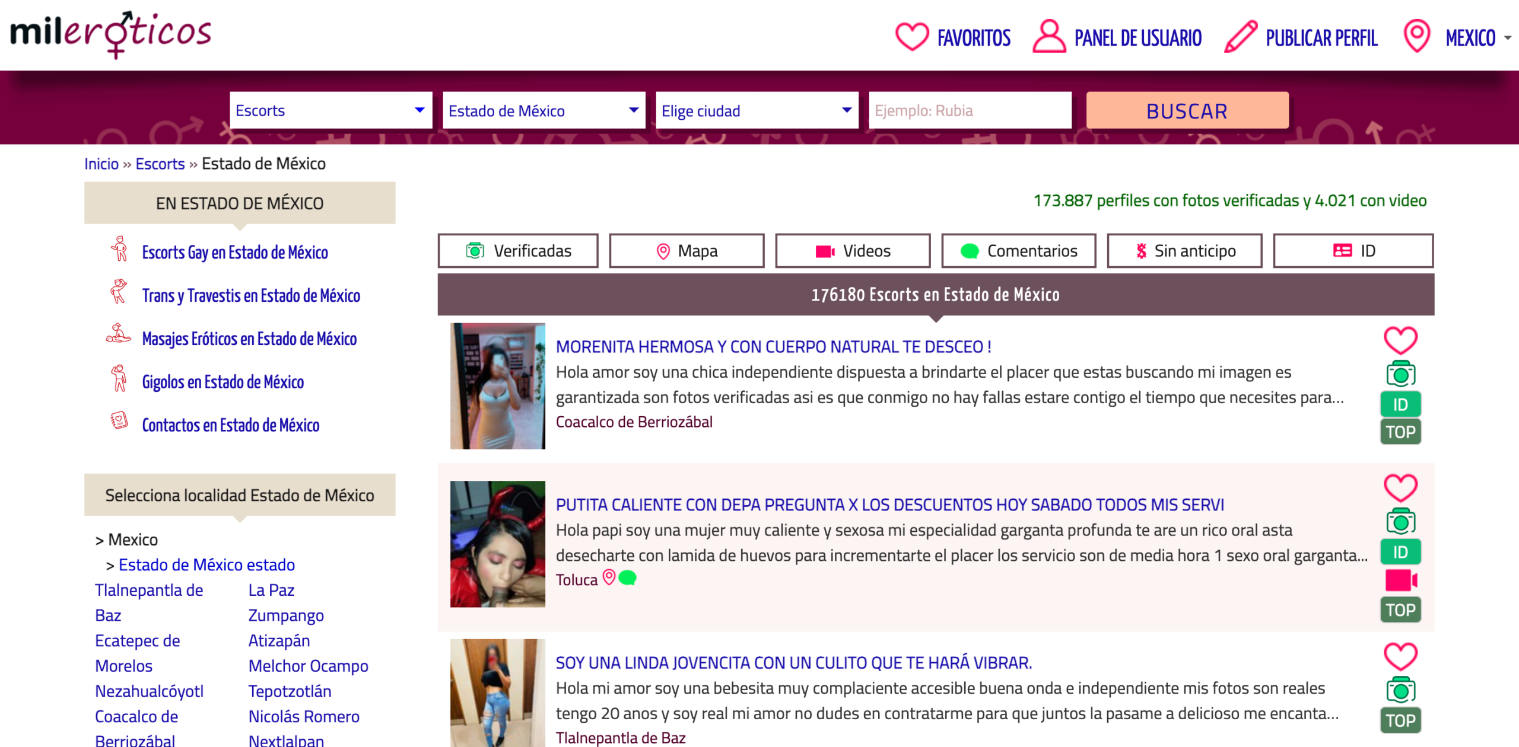Toggle the Sin anticipo filter
This screenshot has height=747, width=1519.
1184,251
